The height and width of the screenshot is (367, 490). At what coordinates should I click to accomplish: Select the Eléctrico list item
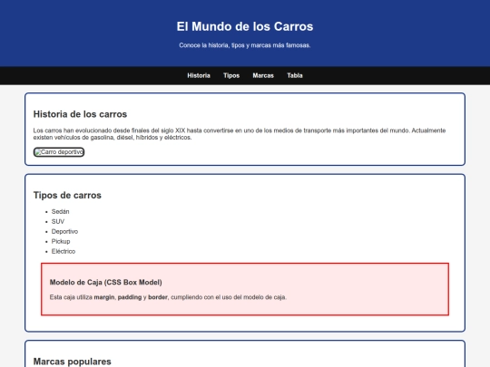[64, 252]
